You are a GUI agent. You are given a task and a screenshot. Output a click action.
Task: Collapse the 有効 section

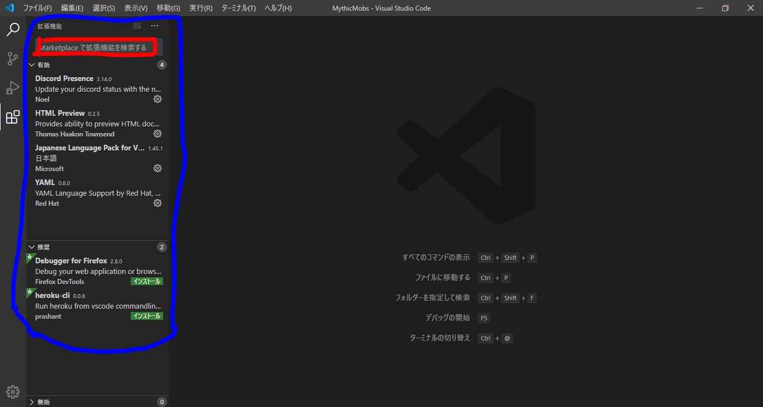click(x=97, y=65)
